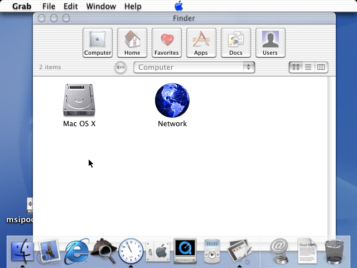357x268 pixels.
Task: Go to the Home folder
Action: pyautogui.click(x=132, y=42)
